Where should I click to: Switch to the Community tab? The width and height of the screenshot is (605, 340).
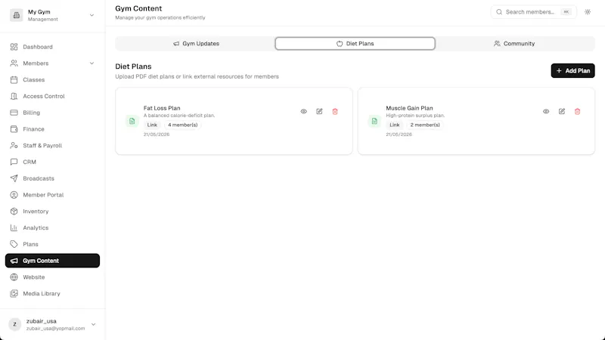point(514,44)
